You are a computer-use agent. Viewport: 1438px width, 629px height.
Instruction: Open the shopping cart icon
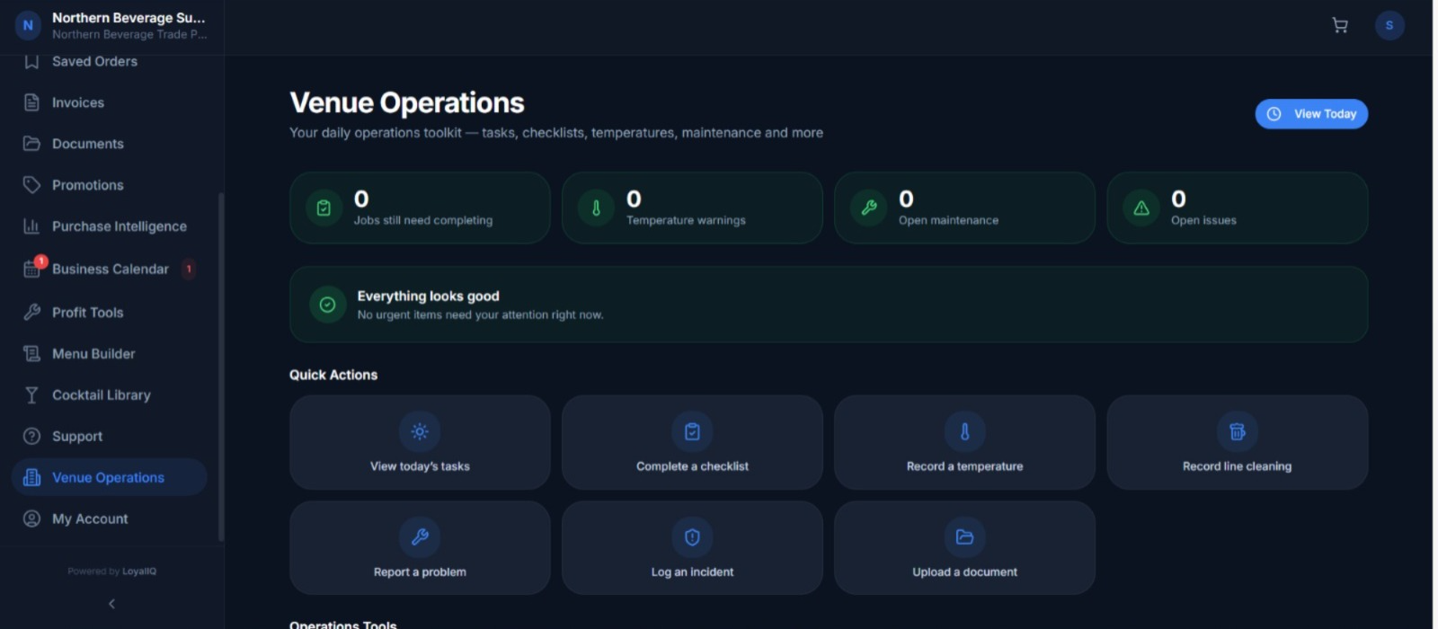pos(1339,25)
